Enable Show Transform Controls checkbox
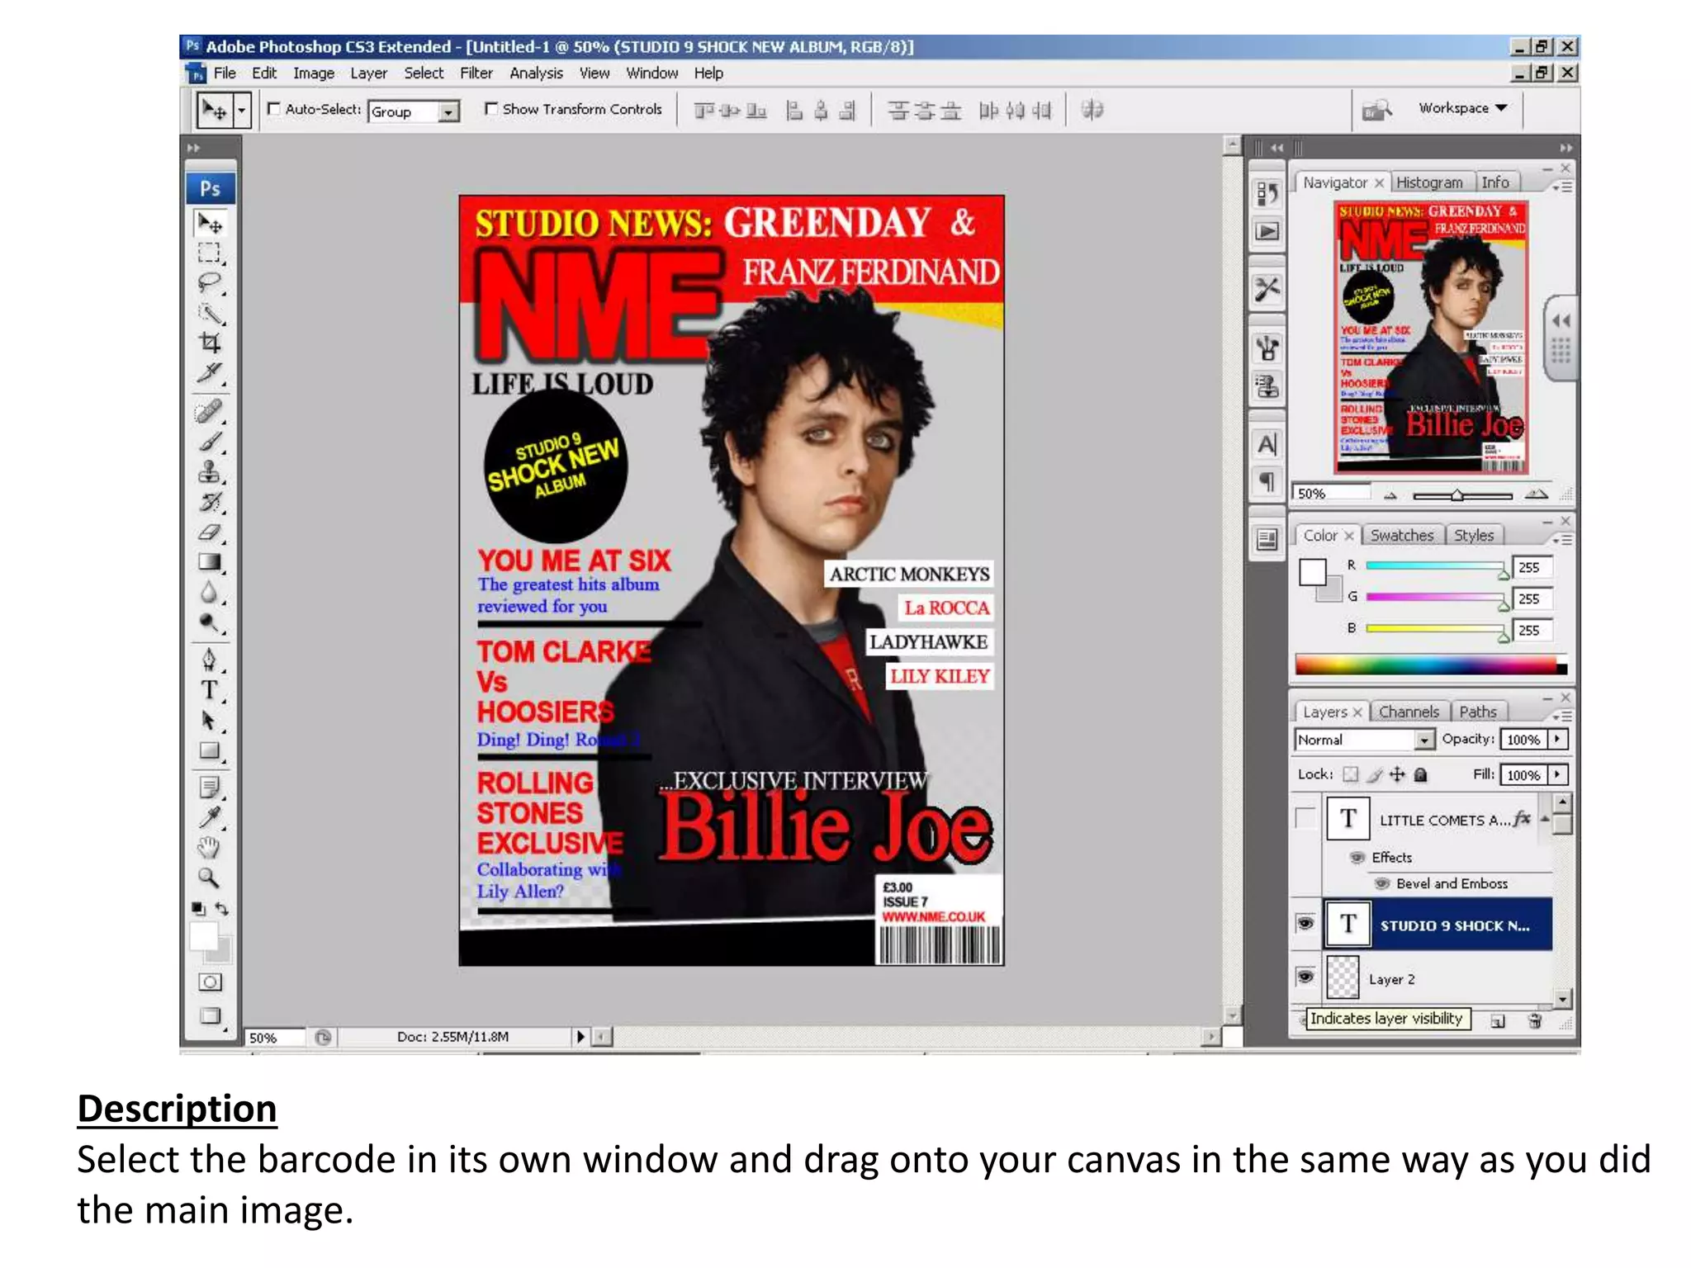Viewport: 1691px width, 1268px height. [491, 109]
